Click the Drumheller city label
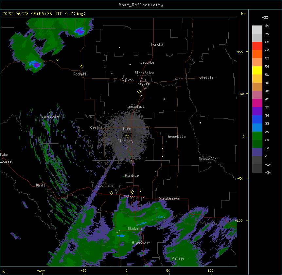This screenshot has height=275, width=282. (x=209, y=159)
